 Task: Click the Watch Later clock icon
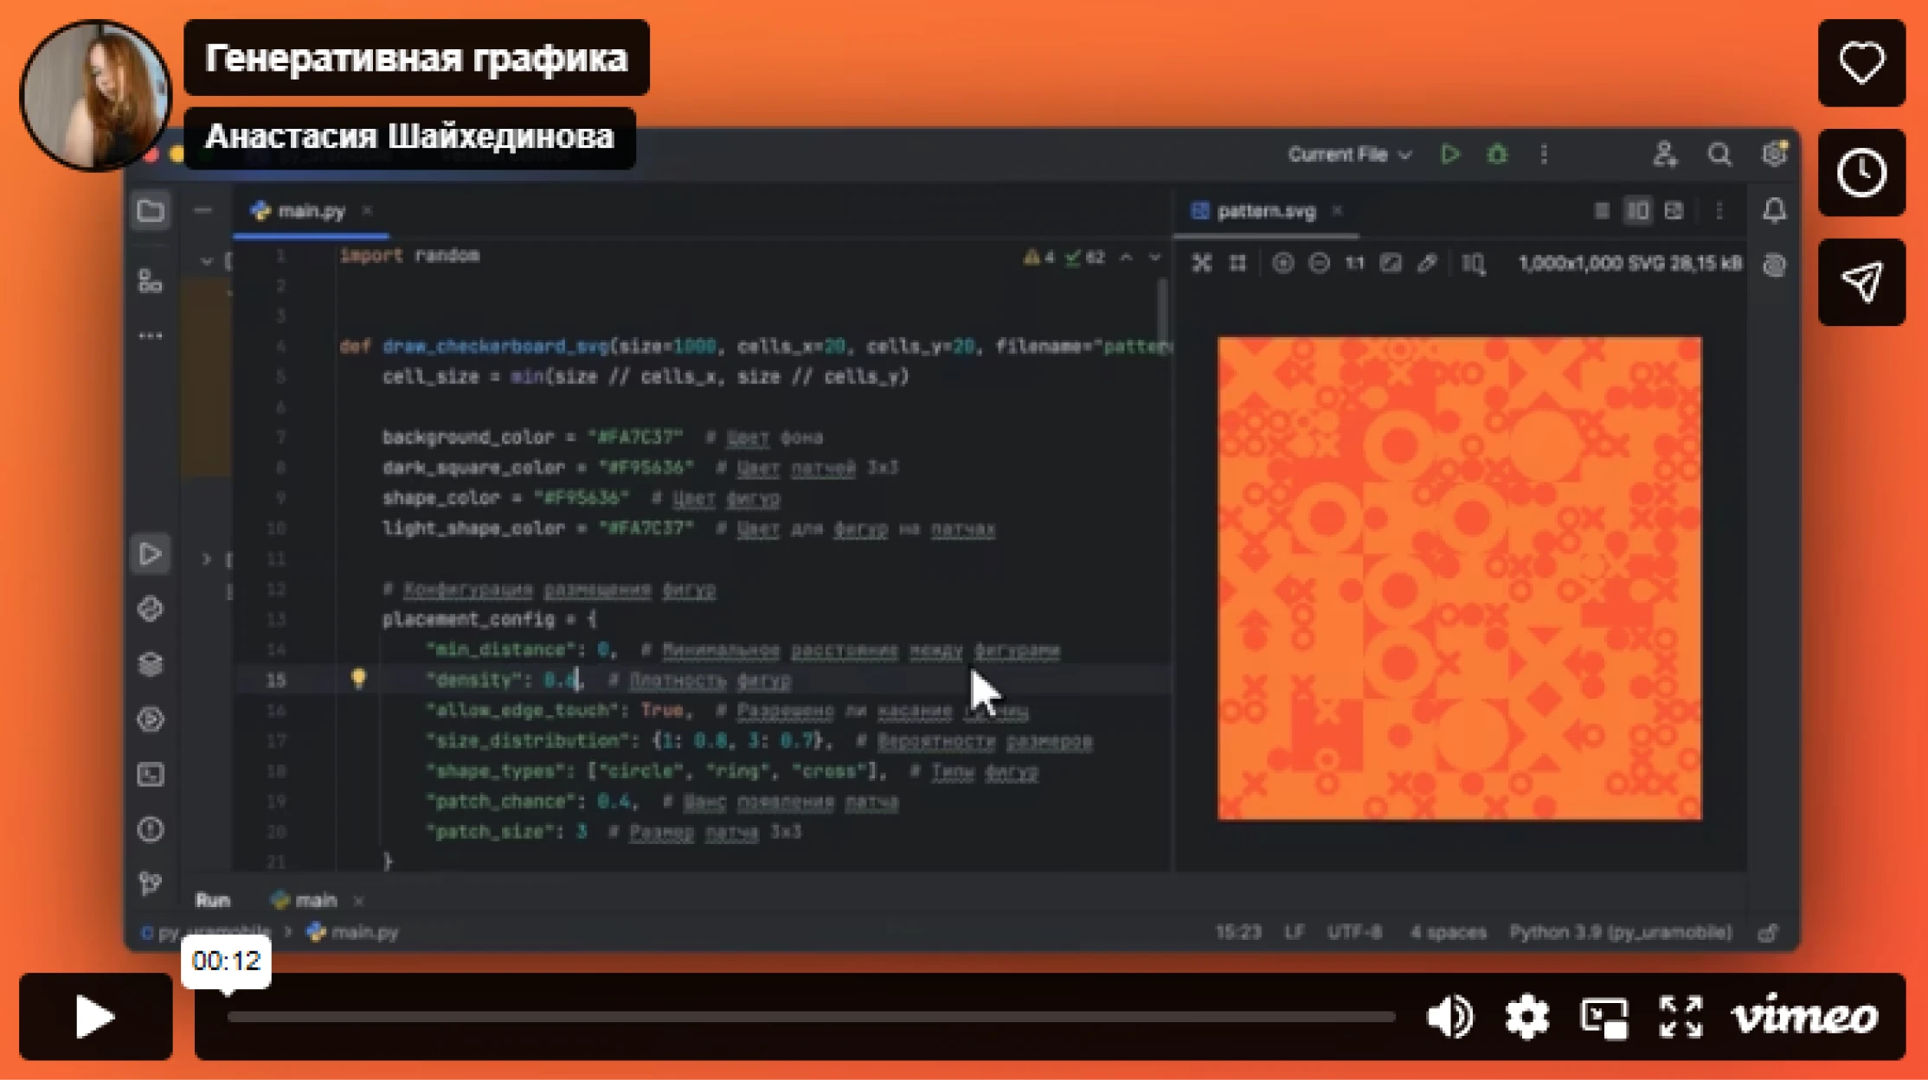pyautogui.click(x=1861, y=172)
